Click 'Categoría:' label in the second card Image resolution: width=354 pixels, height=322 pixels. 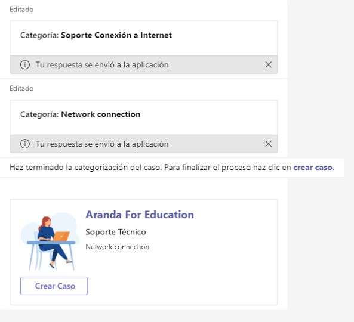[39, 114]
